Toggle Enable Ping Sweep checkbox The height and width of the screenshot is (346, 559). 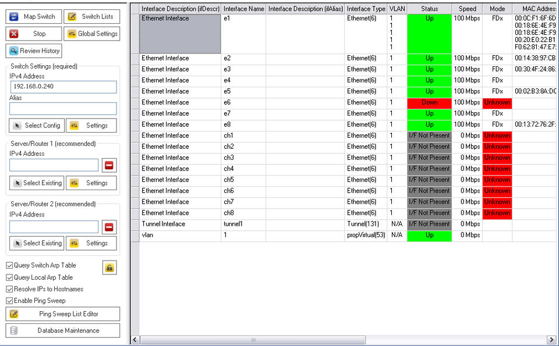10,301
